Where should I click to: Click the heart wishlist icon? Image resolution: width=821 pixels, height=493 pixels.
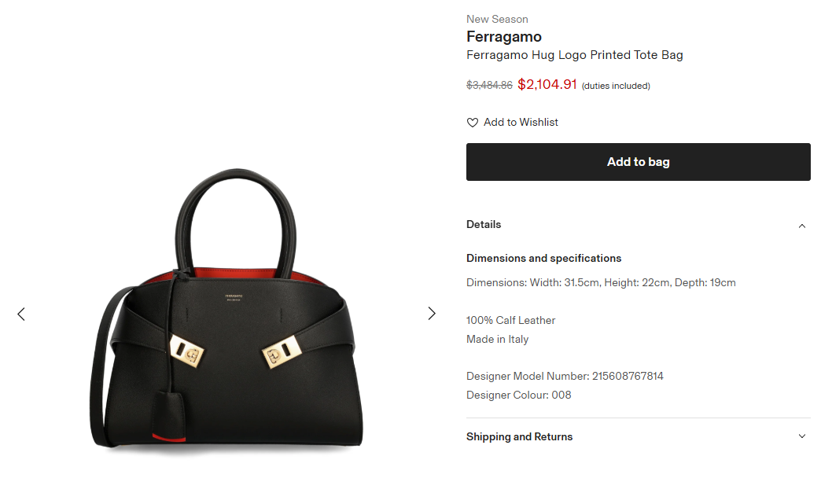point(473,123)
